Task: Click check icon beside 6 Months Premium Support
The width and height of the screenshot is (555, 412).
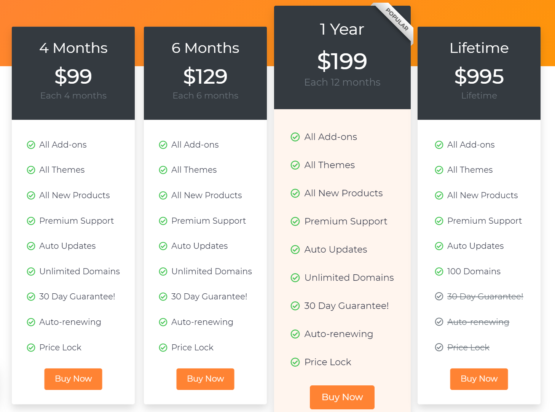Action: 163,221
